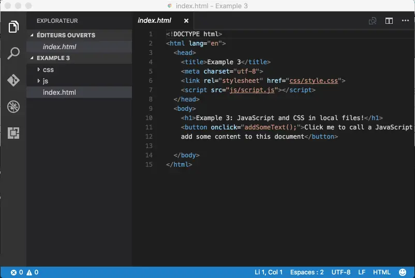
Task: Click the window title index.html – Example 3
Action: 212,6
